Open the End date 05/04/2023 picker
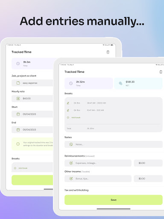 (32, 130)
